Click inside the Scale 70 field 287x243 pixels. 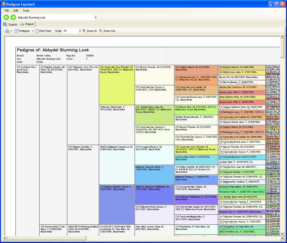[71, 31]
